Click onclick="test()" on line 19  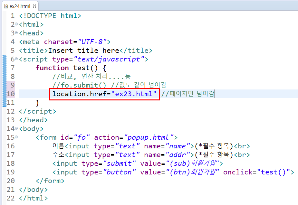click(x=256, y=172)
